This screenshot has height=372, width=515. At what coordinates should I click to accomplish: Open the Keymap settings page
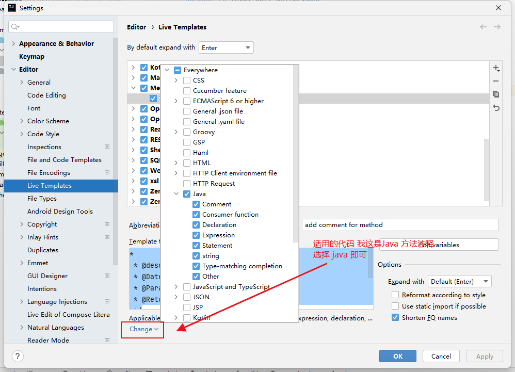pos(31,57)
